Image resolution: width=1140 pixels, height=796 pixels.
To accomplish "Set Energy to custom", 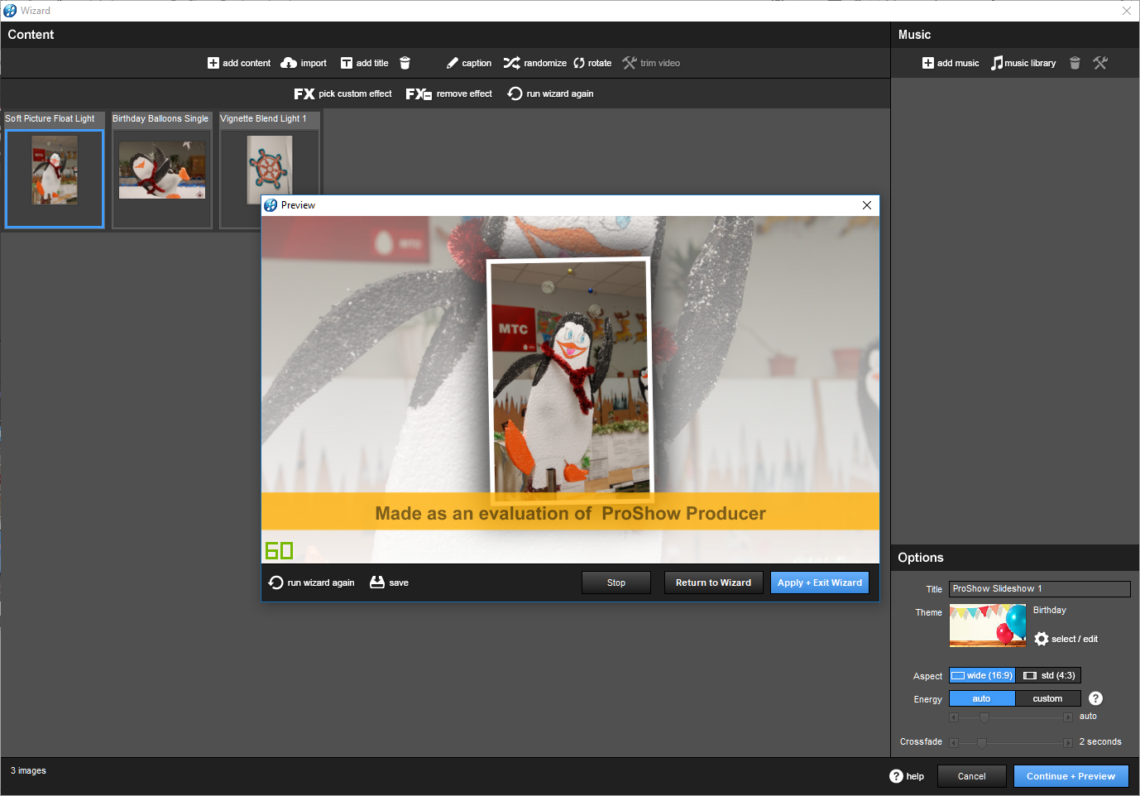I will tap(1047, 698).
